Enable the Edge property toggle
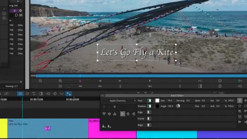The height and width of the screenshot is (139, 247). coord(149,112)
